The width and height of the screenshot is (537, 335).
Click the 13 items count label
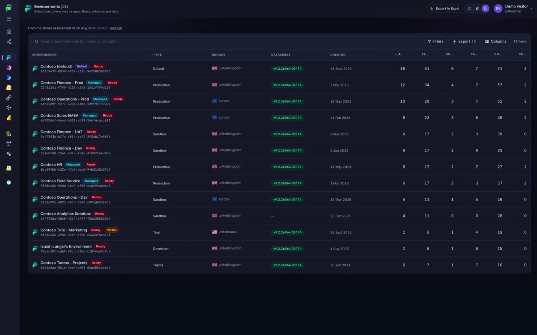pyautogui.click(x=520, y=42)
